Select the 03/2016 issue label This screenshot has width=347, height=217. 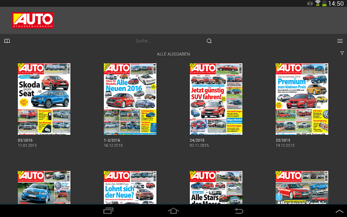(25, 140)
